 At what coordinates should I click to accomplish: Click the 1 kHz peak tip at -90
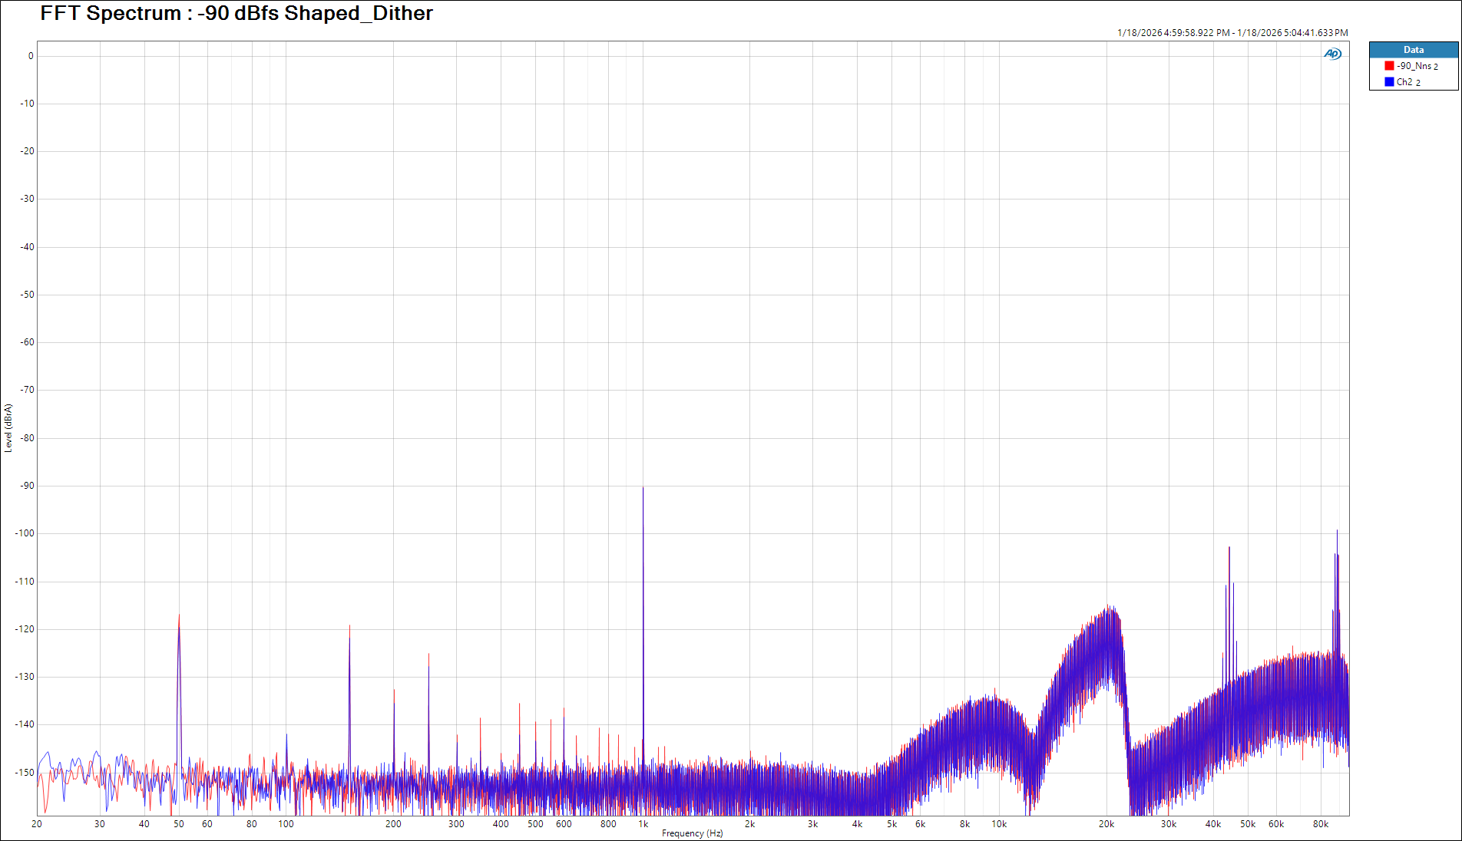[643, 488]
